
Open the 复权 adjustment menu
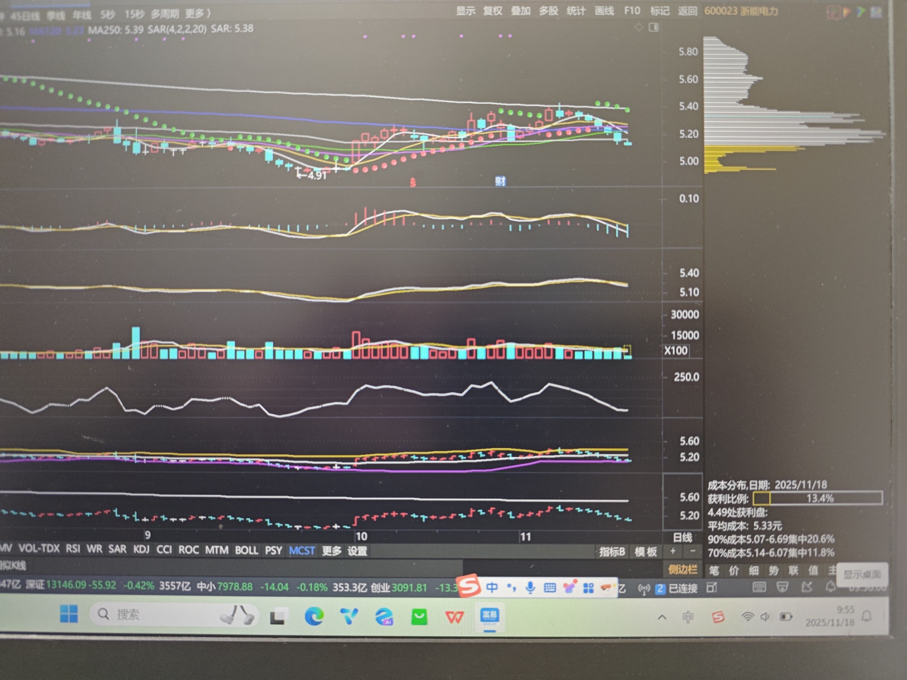(x=492, y=11)
